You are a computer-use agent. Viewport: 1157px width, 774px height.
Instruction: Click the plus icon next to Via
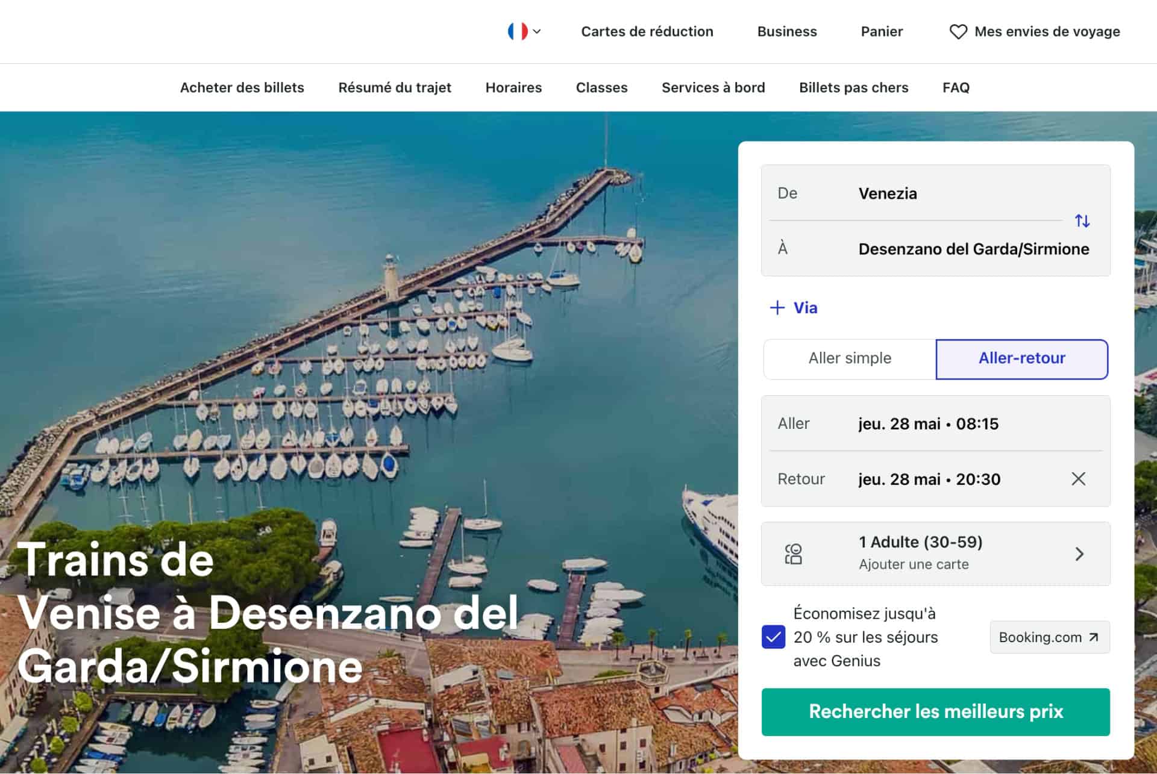click(x=777, y=308)
